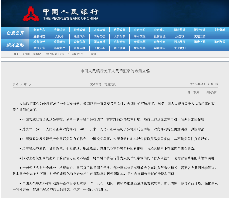Open 央行研究 link
The image size is (229, 198).
[120, 42]
